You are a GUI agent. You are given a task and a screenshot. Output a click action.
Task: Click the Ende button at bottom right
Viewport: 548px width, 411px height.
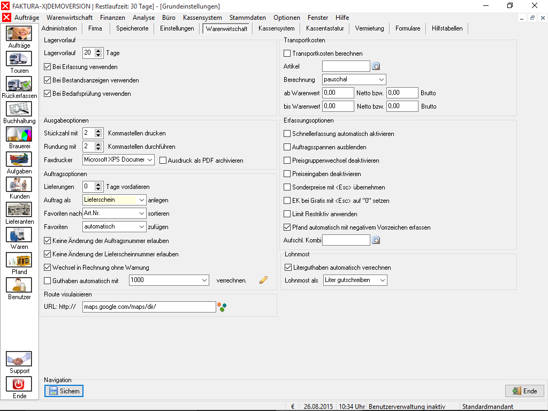[525, 391]
